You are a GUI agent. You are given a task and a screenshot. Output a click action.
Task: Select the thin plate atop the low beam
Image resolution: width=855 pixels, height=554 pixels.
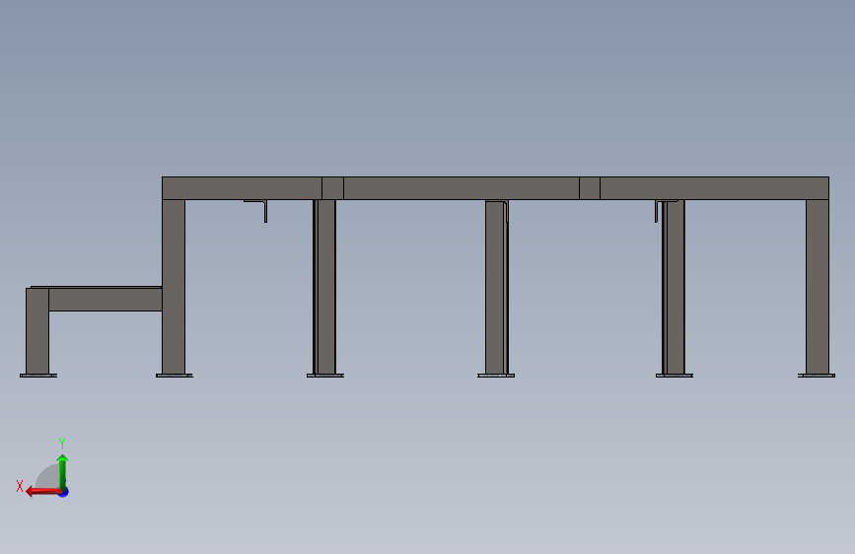click(96, 287)
